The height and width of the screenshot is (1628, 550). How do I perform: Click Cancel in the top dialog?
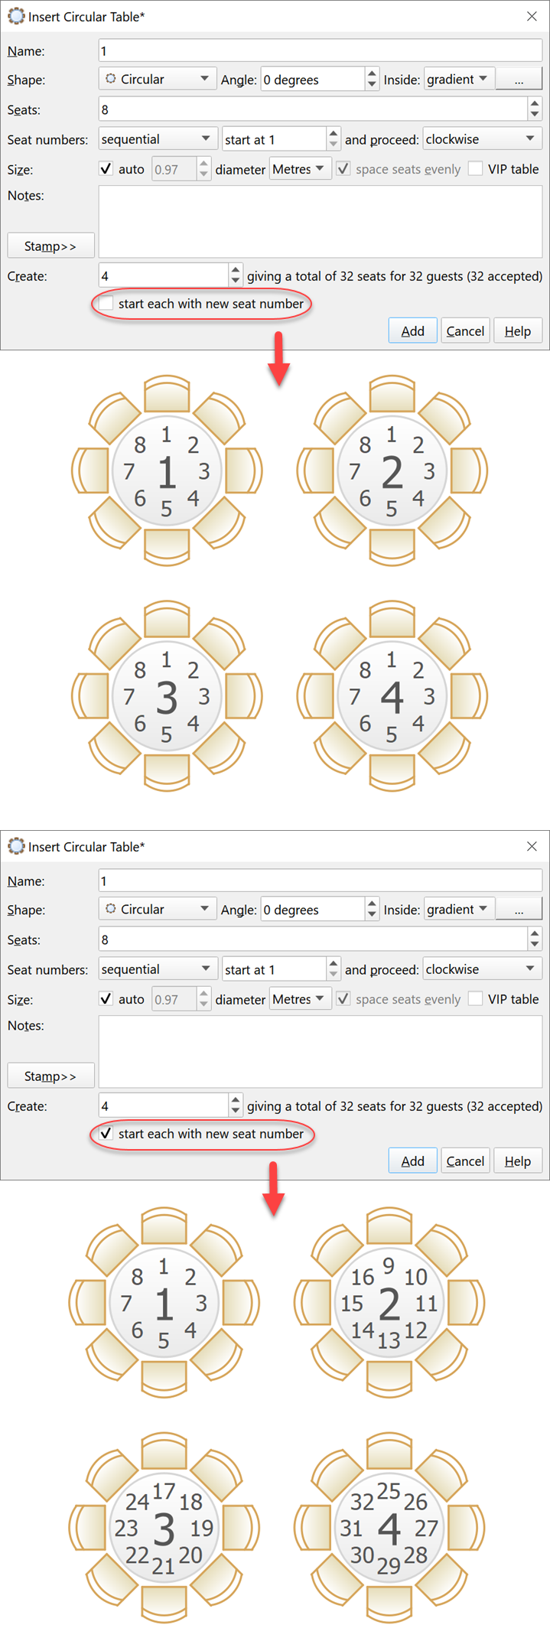pos(465,331)
